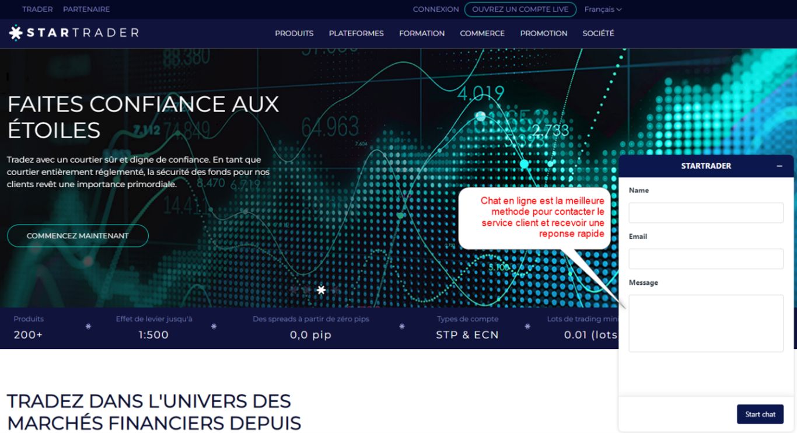Click the STP & ECN account types
This screenshot has height=433, width=797.
[467, 335]
